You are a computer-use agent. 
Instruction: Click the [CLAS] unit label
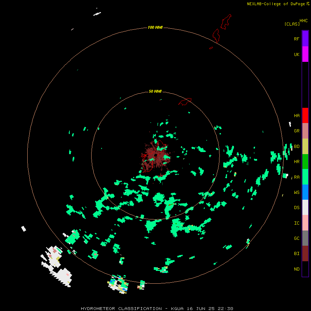pos(292,24)
